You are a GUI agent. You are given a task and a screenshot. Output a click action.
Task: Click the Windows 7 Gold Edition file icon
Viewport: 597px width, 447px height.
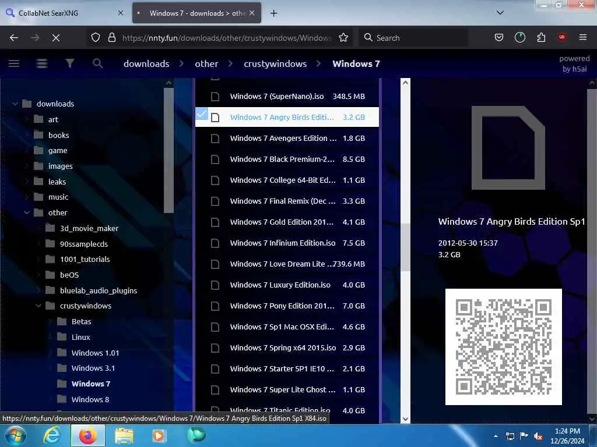click(215, 222)
